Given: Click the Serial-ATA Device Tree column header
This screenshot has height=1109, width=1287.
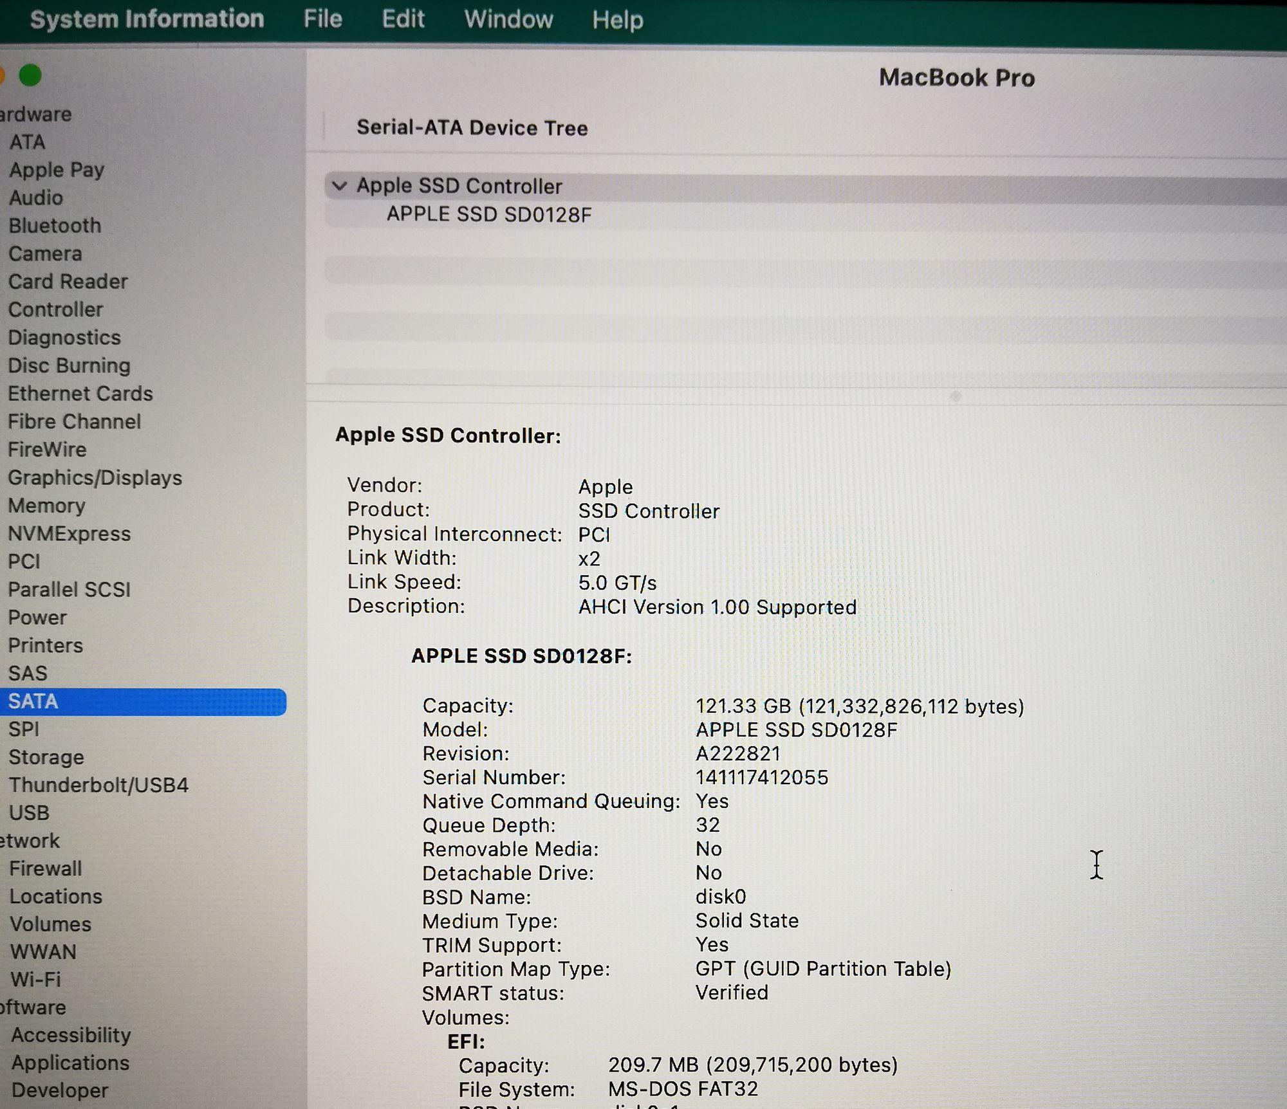Looking at the screenshot, I should 472,128.
